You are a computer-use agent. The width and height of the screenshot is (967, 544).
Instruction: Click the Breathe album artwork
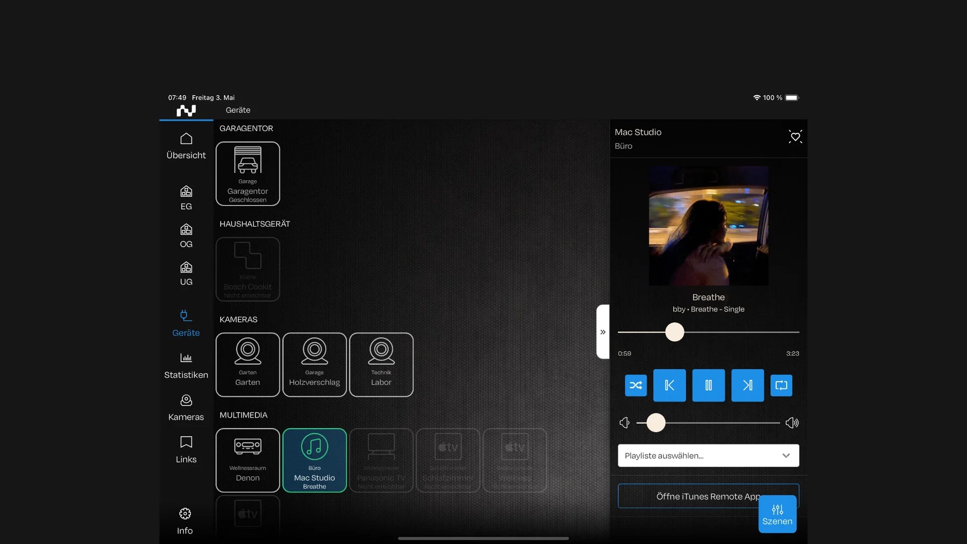click(708, 226)
